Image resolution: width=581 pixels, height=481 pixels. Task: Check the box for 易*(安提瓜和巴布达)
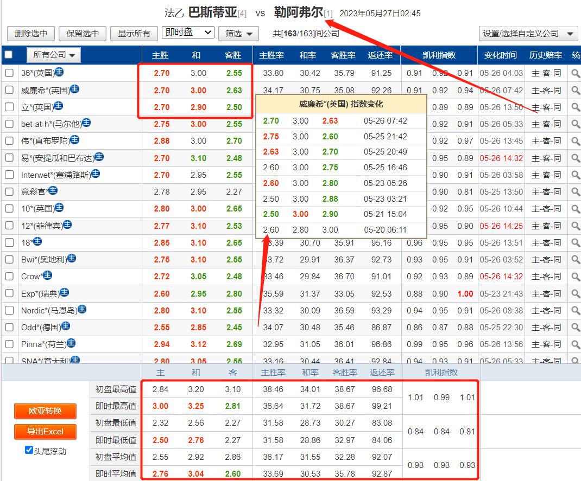[10, 158]
